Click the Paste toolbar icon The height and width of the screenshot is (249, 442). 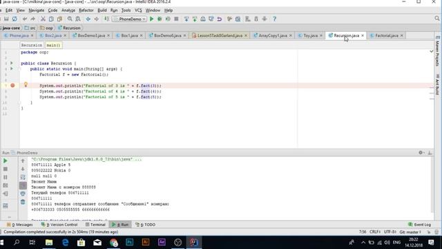tap(59, 19)
